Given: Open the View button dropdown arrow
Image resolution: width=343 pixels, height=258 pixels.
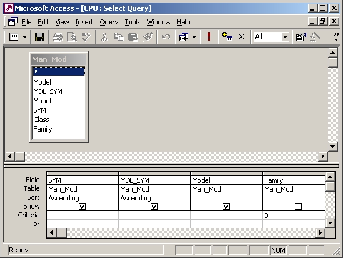Looking at the screenshot, I should [x=24, y=37].
